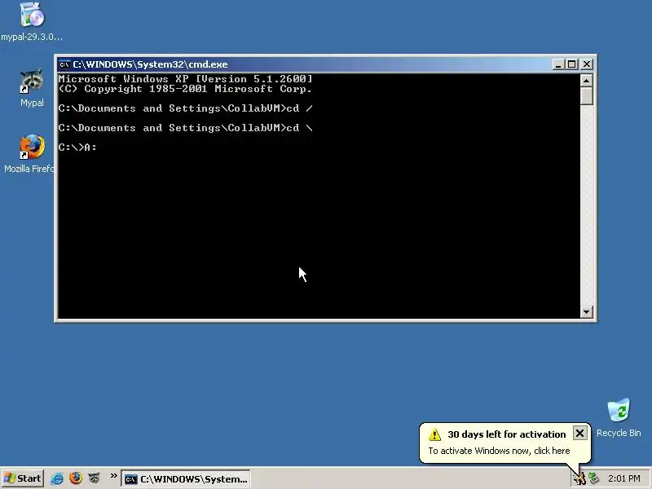Screen dimensions: 652x489
Task: Click the cmd scrollbar down arrow
Action: pos(586,311)
